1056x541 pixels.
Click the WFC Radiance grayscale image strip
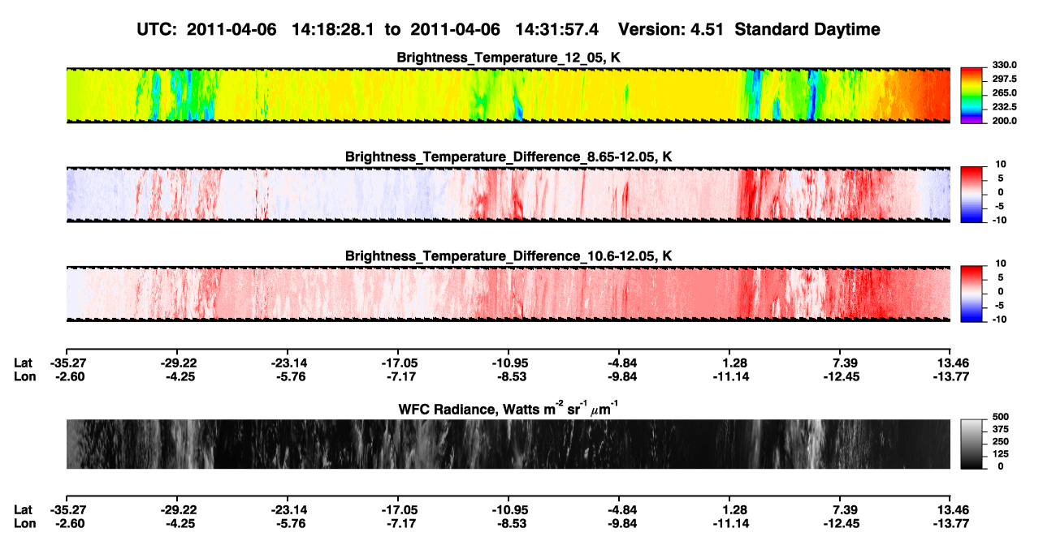click(x=508, y=444)
